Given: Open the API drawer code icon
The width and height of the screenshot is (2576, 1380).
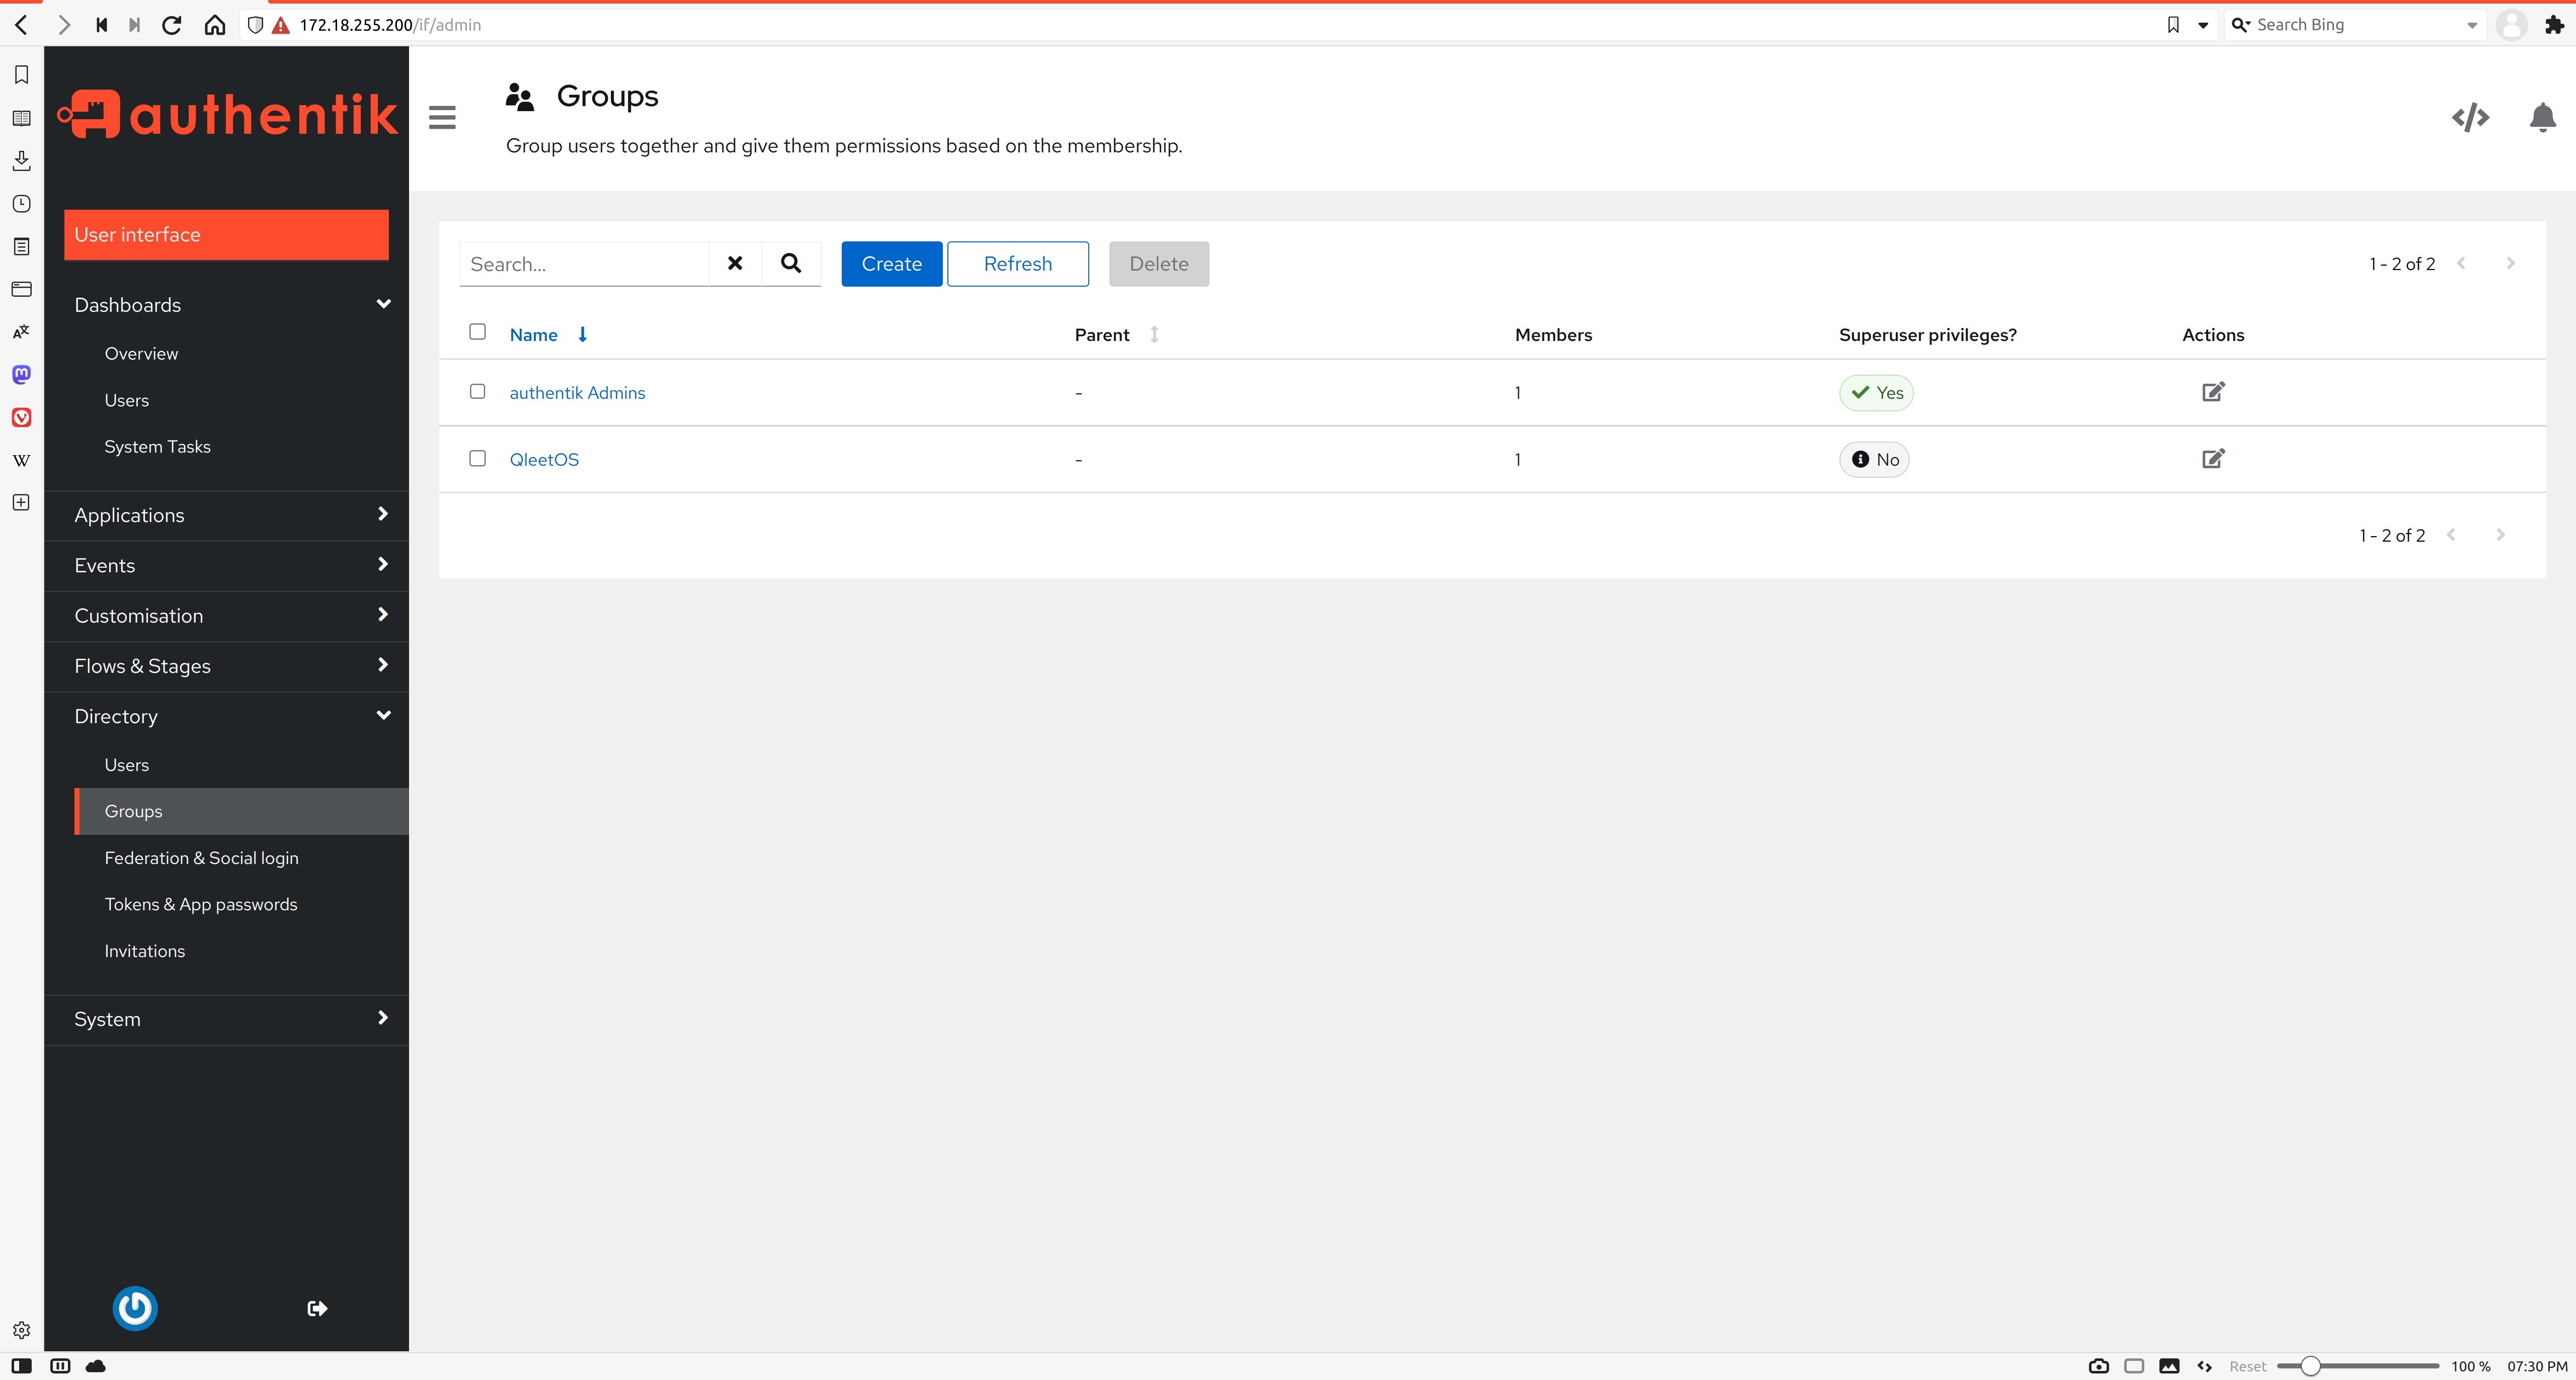Looking at the screenshot, I should click(x=2470, y=118).
